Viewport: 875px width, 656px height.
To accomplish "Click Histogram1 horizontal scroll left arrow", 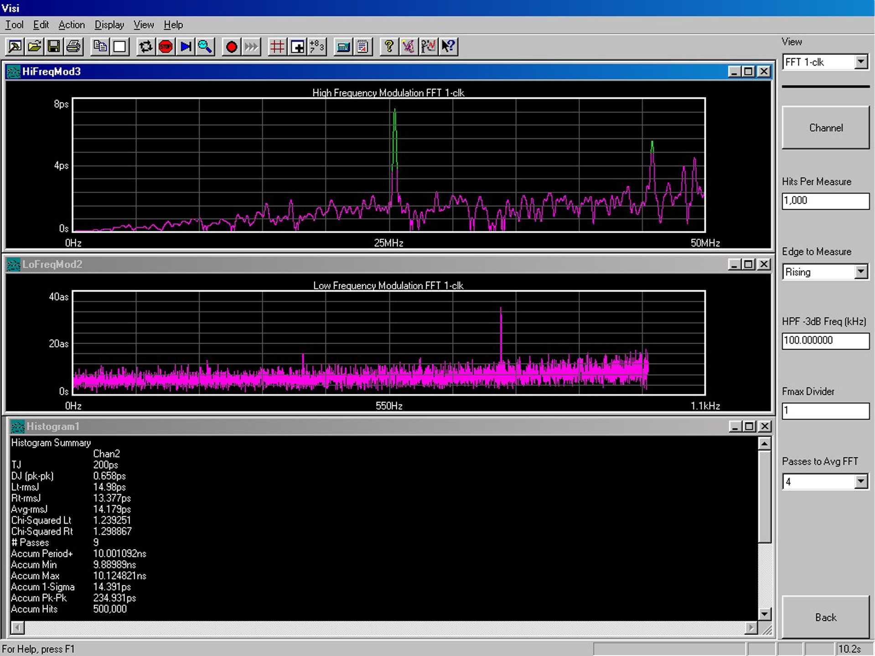I will pyautogui.click(x=17, y=628).
